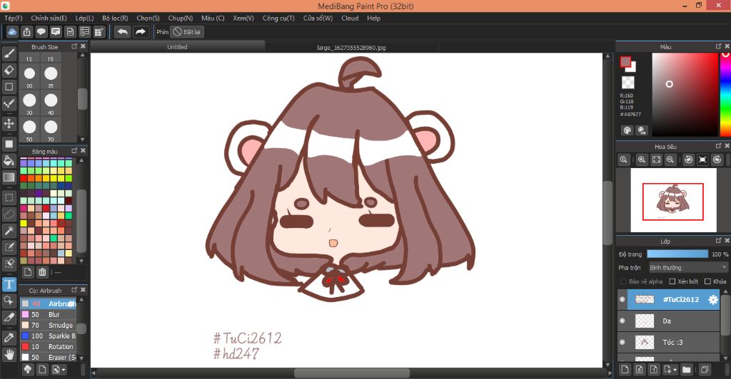Open the Cloud menu

[x=350, y=18]
